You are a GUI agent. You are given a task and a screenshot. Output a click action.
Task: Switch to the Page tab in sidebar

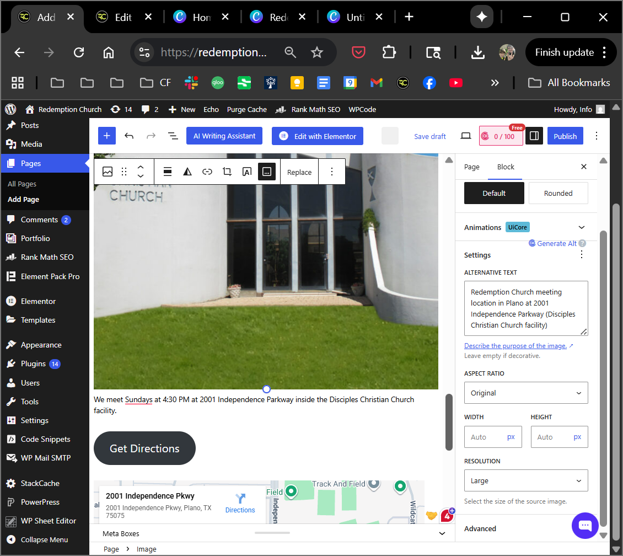pyautogui.click(x=472, y=167)
